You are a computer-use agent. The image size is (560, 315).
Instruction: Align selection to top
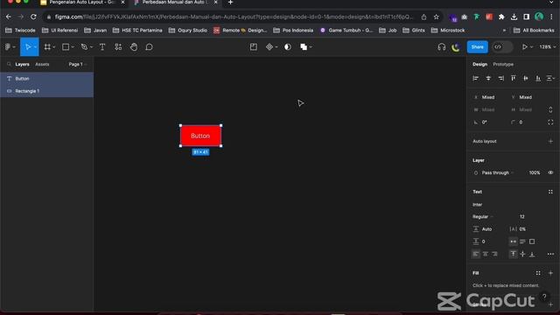(x=514, y=78)
